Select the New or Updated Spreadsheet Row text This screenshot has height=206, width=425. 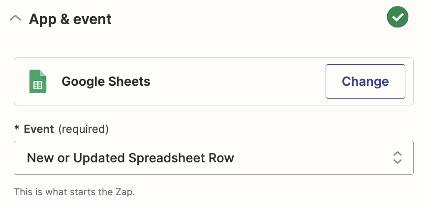click(x=130, y=158)
